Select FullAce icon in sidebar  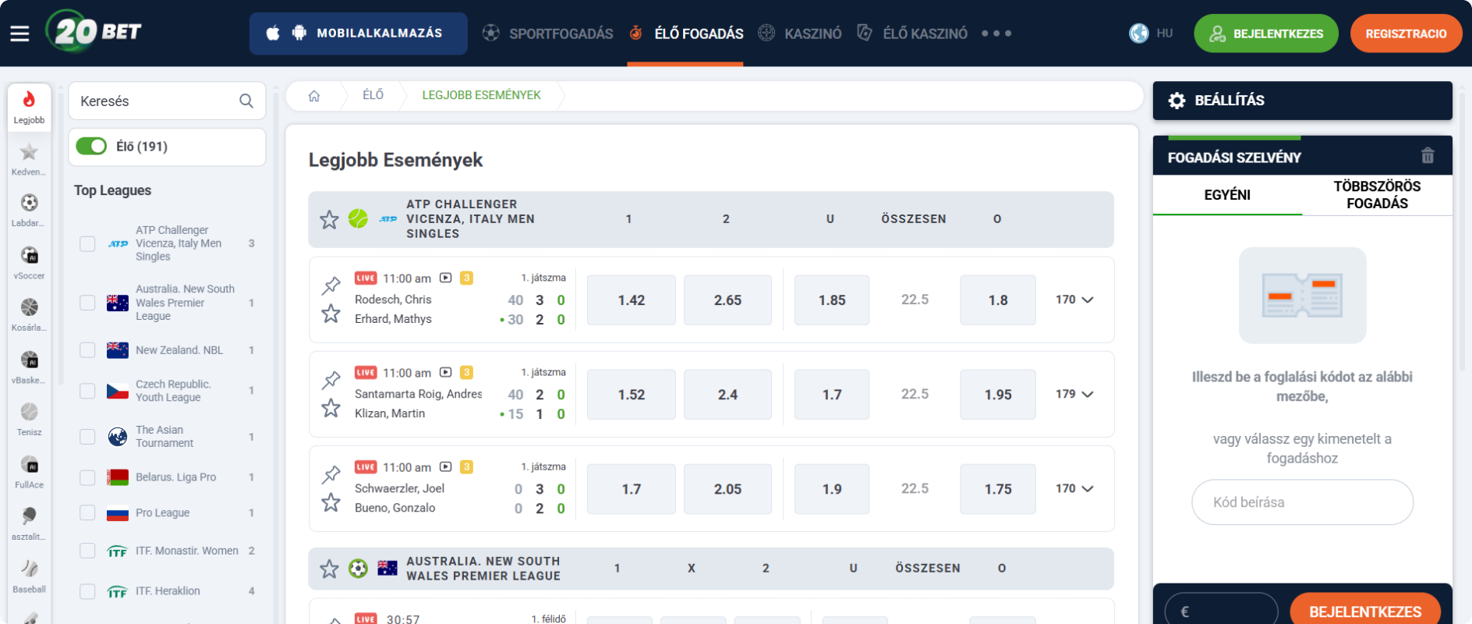tap(29, 465)
